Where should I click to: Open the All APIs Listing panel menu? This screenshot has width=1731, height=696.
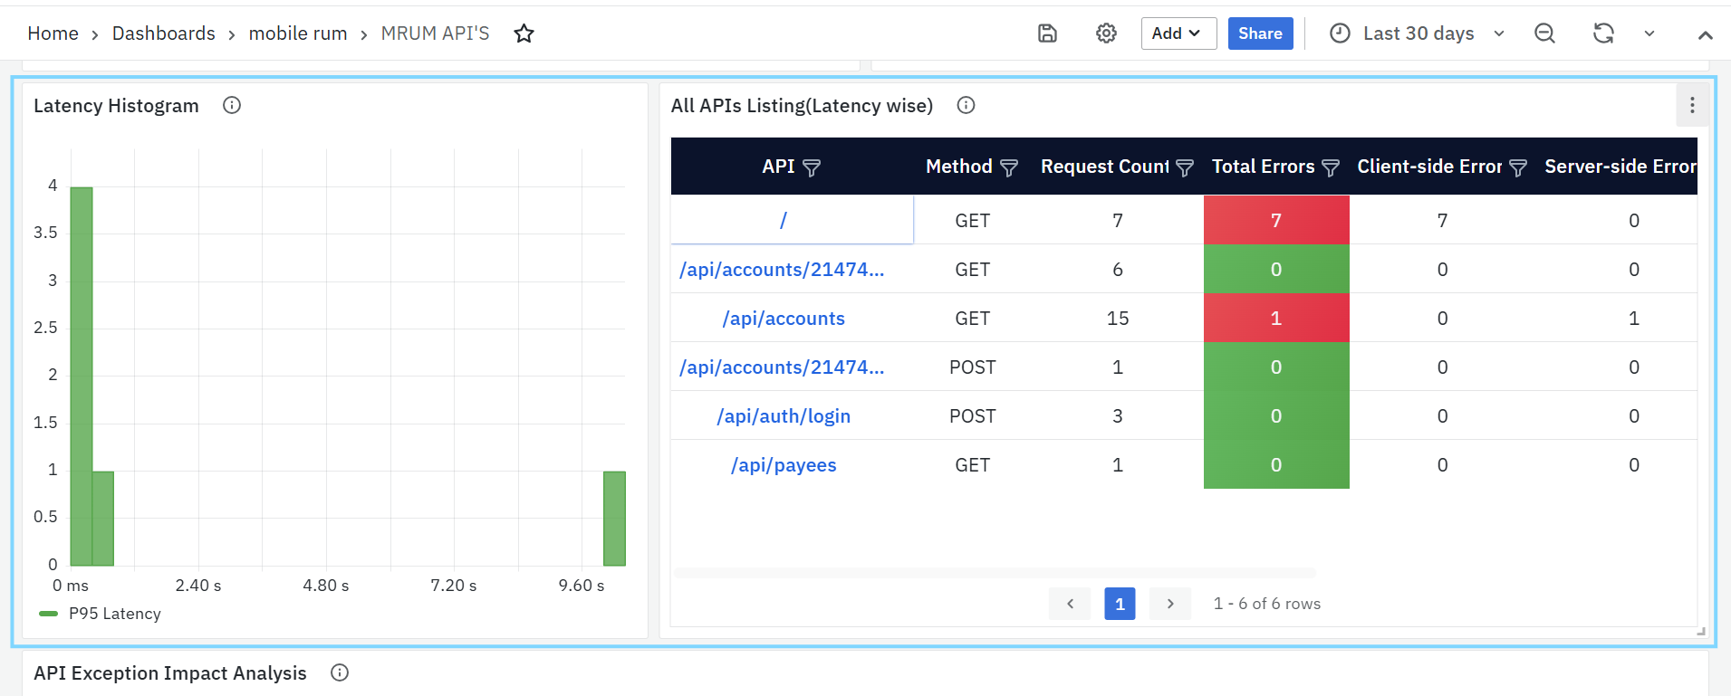1691,106
